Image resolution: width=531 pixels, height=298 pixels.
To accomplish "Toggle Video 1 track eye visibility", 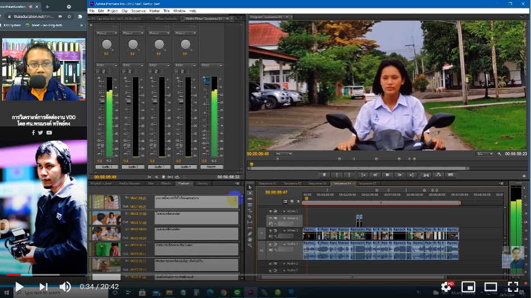I will coord(271,230).
